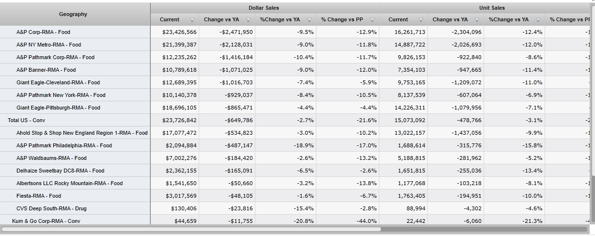This screenshot has height=236, width=595.
Task: Open filter for Unit Sales %Change vs YA
Action: pyautogui.click(x=538, y=20)
